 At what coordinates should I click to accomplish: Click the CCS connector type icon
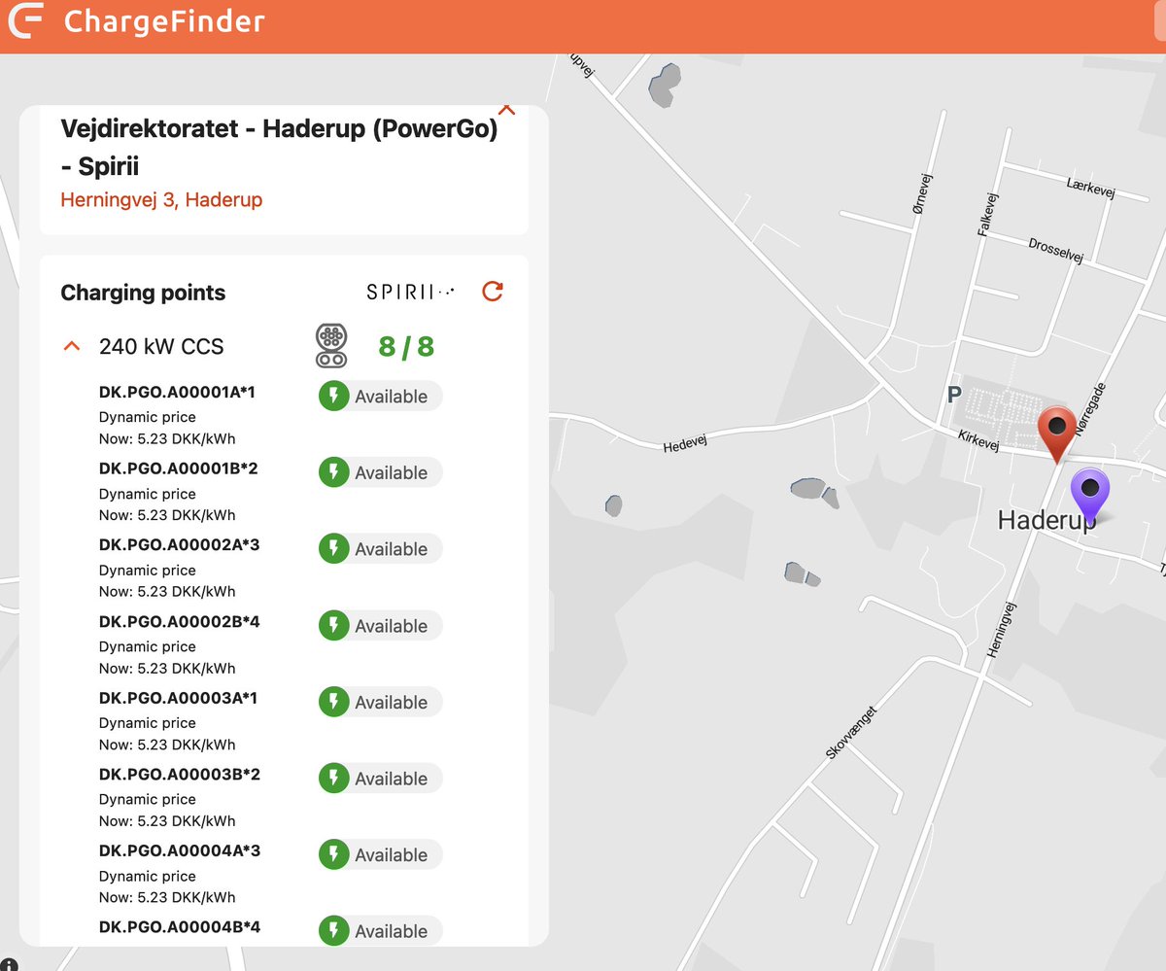(x=331, y=346)
